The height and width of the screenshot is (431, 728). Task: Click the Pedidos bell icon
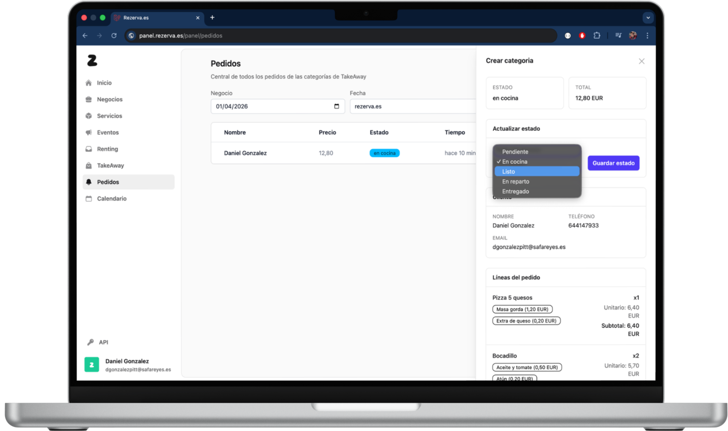[88, 182]
